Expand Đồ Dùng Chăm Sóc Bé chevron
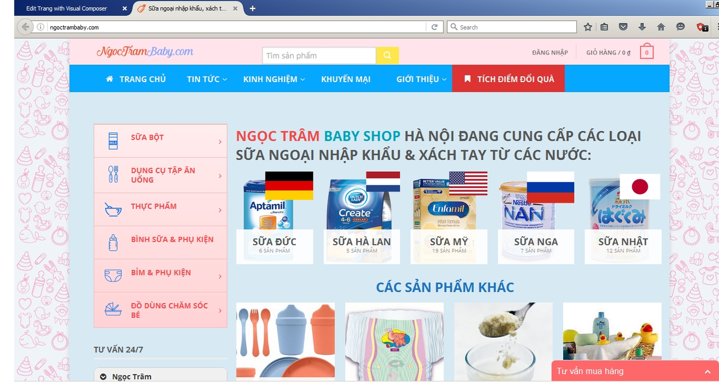Screen dimensions: 719x382 pyautogui.click(x=220, y=311)
